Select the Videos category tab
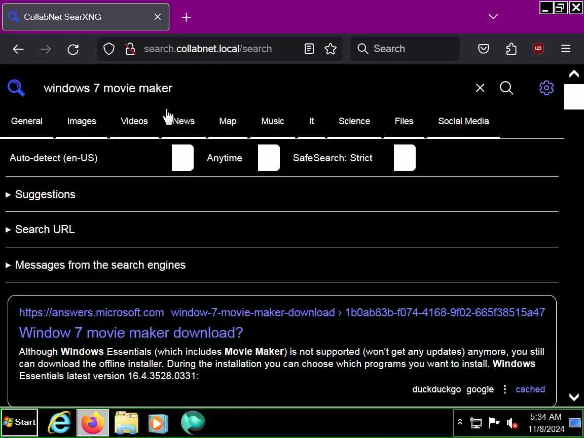This screenshot has width=584, height=438. pos(134,121)
